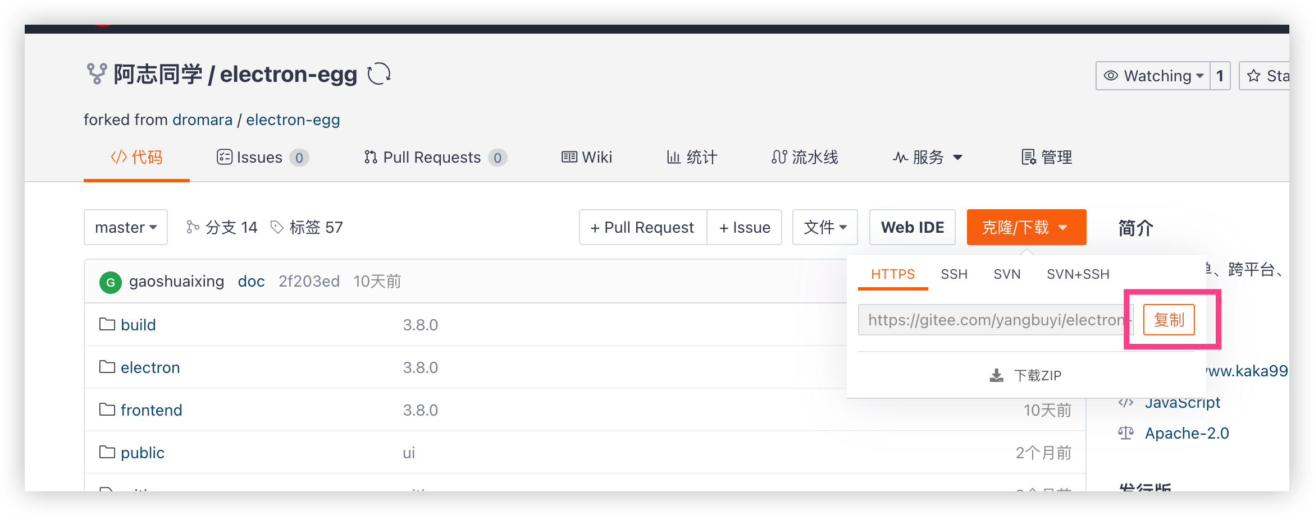Select the SVN+SSH clone tab

tap(1078, 274)
